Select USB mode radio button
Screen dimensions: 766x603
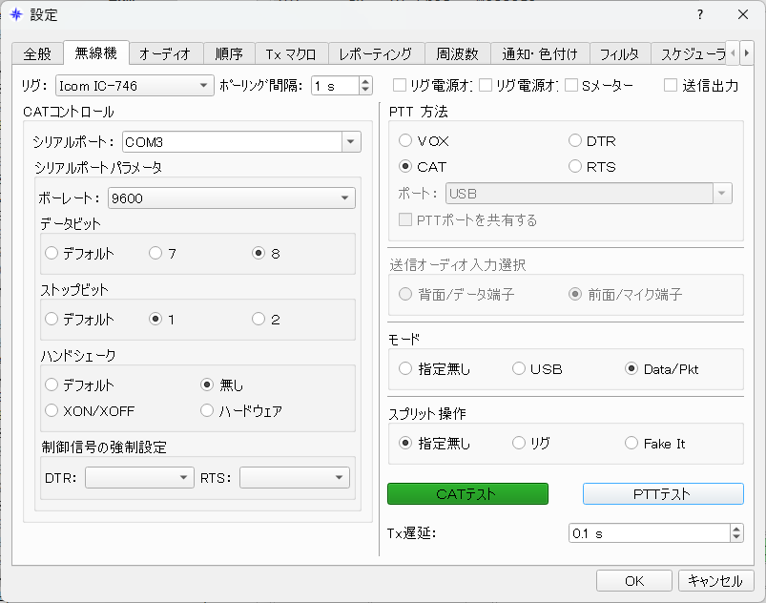(519, 369)
